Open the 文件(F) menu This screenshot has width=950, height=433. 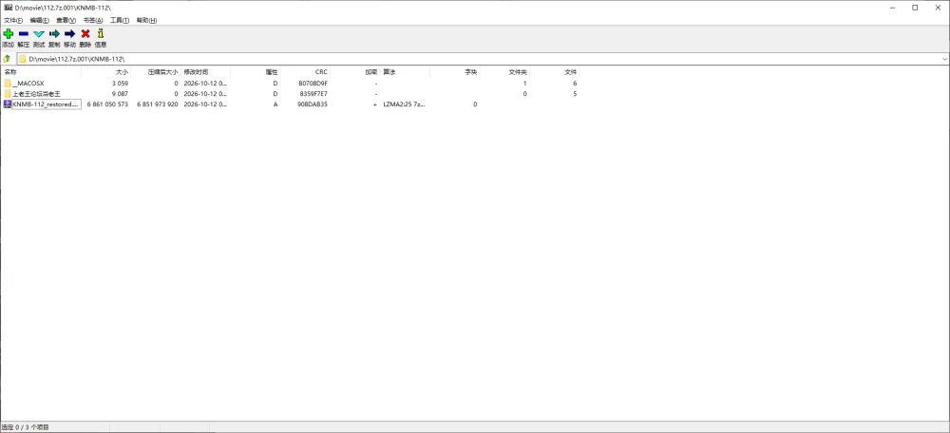click(x=13, y=21)
